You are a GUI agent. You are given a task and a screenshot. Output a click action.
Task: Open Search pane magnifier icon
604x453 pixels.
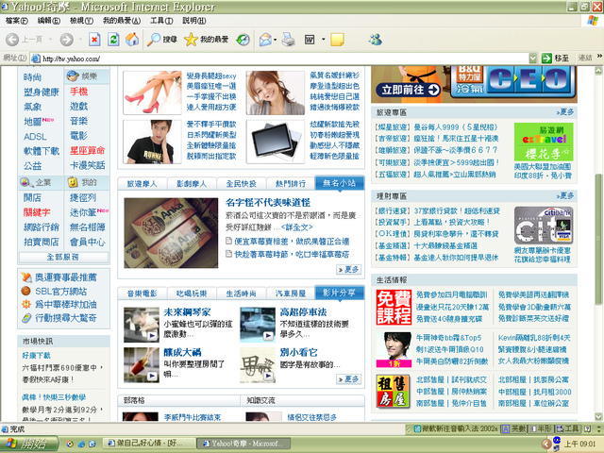coord(154,40)
